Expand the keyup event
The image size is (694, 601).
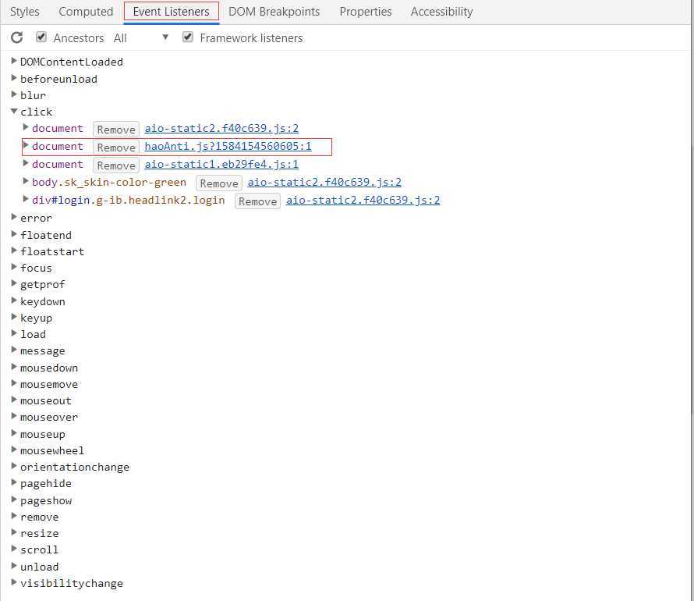(14, 317)
